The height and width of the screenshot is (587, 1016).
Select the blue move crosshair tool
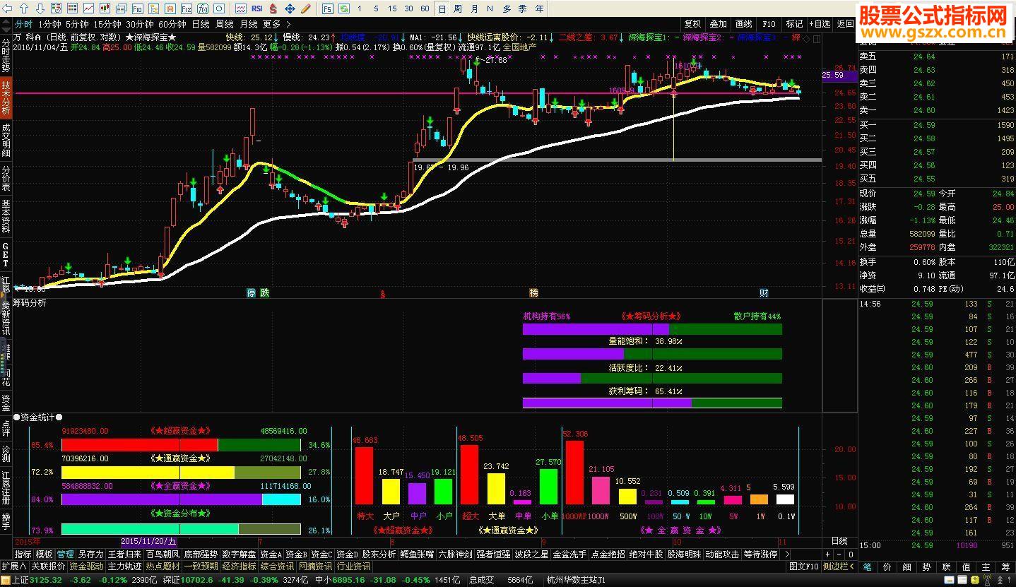(x=290, y=8)
